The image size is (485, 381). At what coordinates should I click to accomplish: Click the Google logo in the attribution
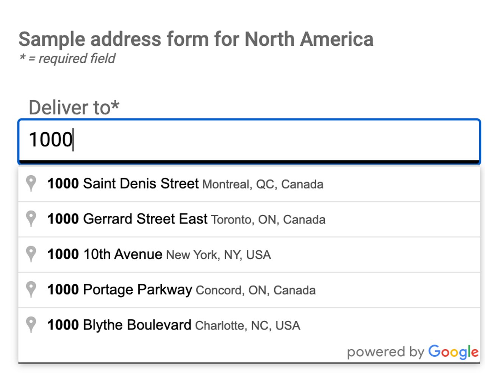click(453, 352)
